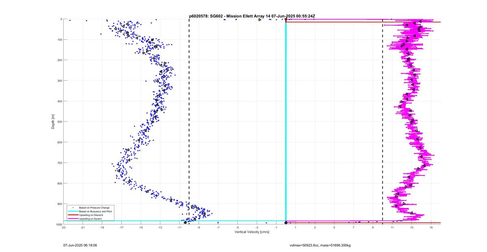Click depth axis tick label 800
The width and height of the screenshot is (487, 252).
point(59,183)
